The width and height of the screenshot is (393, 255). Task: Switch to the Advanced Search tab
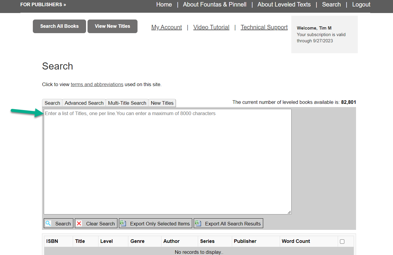coord(84,103)
